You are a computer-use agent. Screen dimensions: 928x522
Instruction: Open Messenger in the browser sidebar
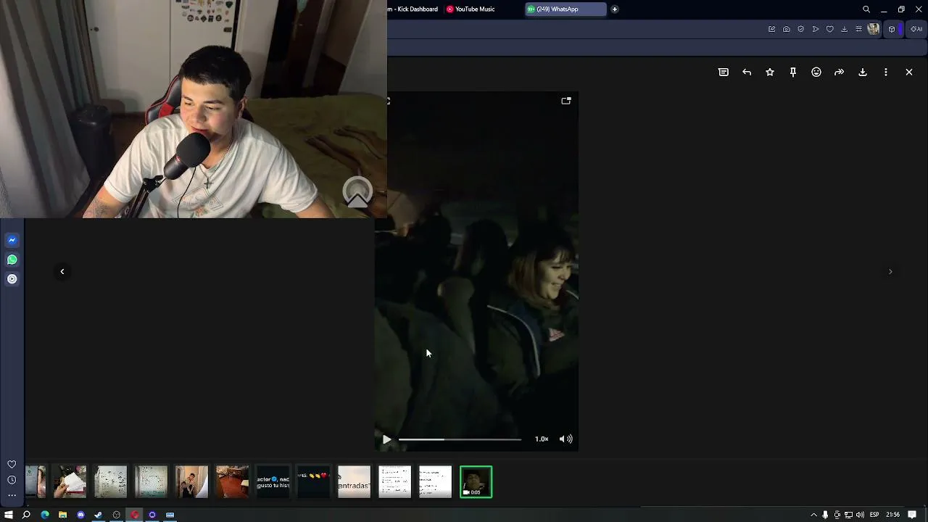12,240
